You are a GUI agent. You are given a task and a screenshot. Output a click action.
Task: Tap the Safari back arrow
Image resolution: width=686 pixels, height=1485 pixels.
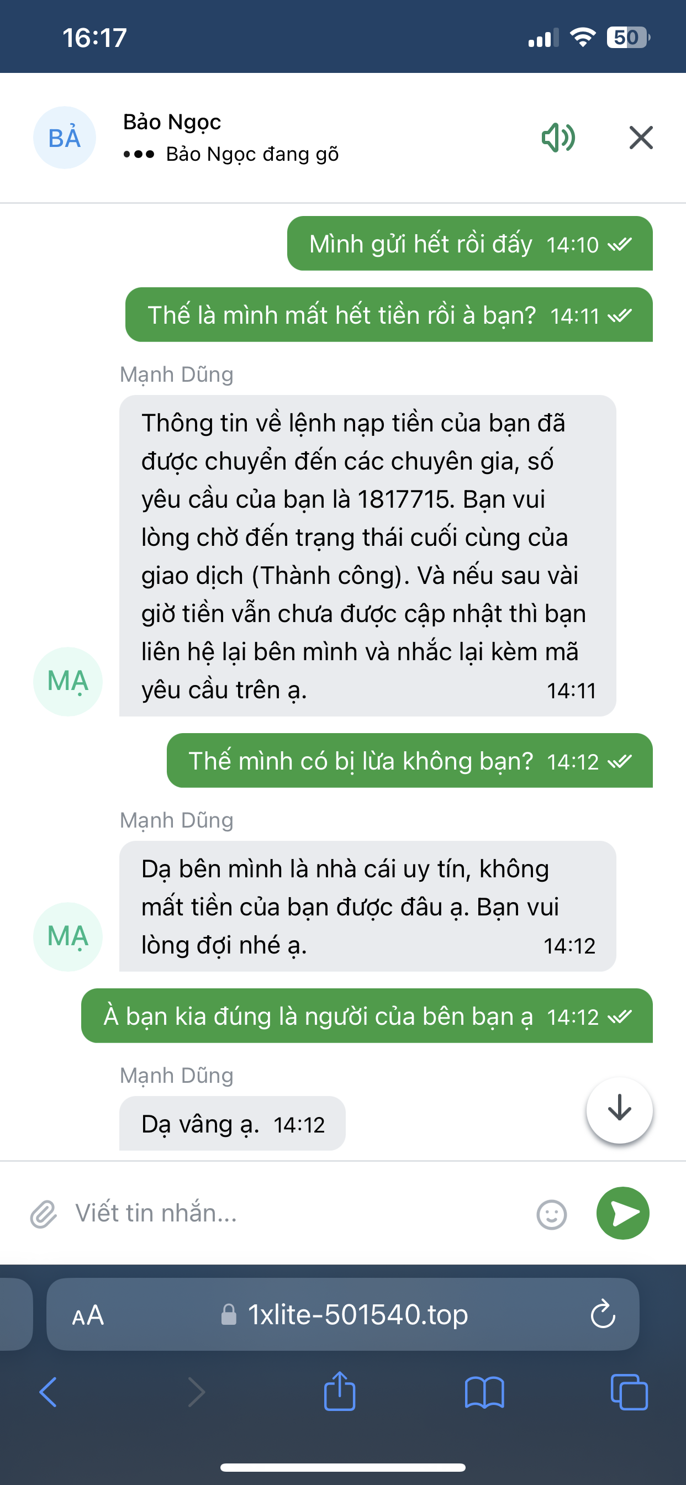click(x=49, y=1392)
